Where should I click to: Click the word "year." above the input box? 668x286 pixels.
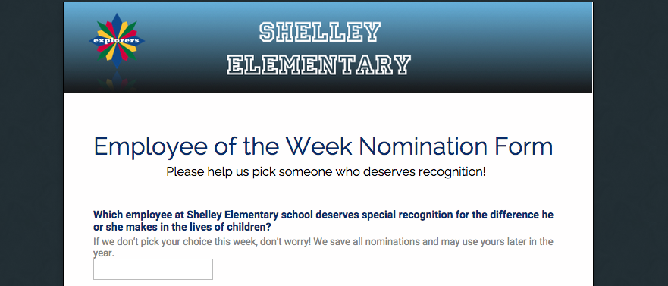104,253
